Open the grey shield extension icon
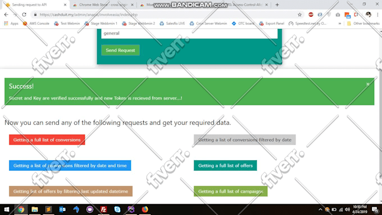382x215 pixels. 329,15
